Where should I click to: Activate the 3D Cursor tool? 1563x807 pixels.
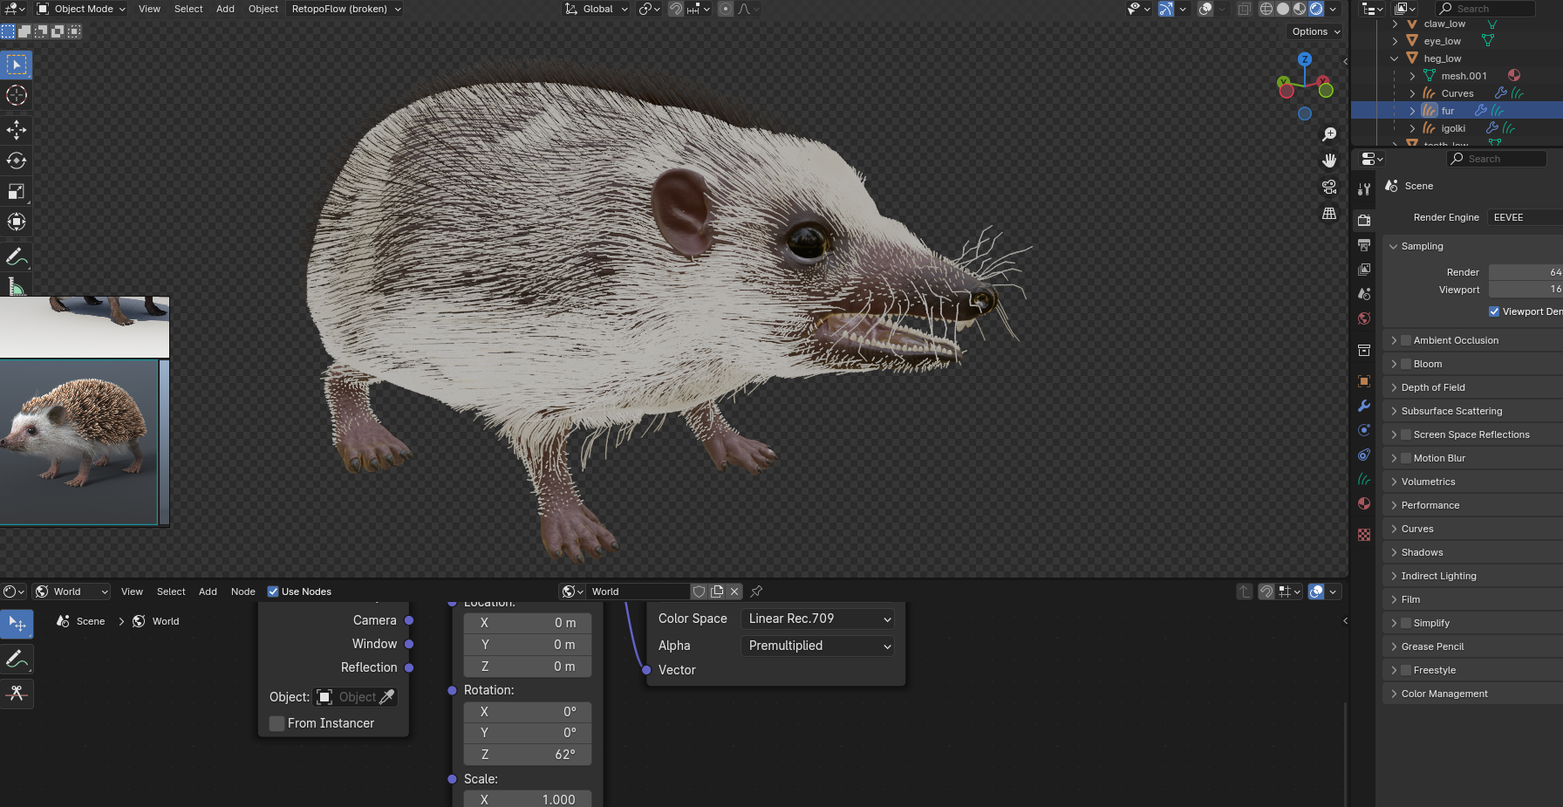tap(17, 95)
